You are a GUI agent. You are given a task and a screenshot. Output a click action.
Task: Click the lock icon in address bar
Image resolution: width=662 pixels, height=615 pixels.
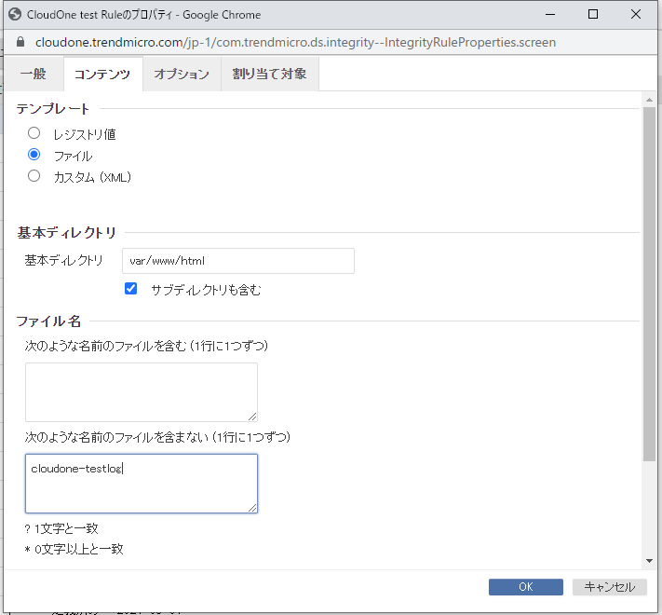point(20,42)
